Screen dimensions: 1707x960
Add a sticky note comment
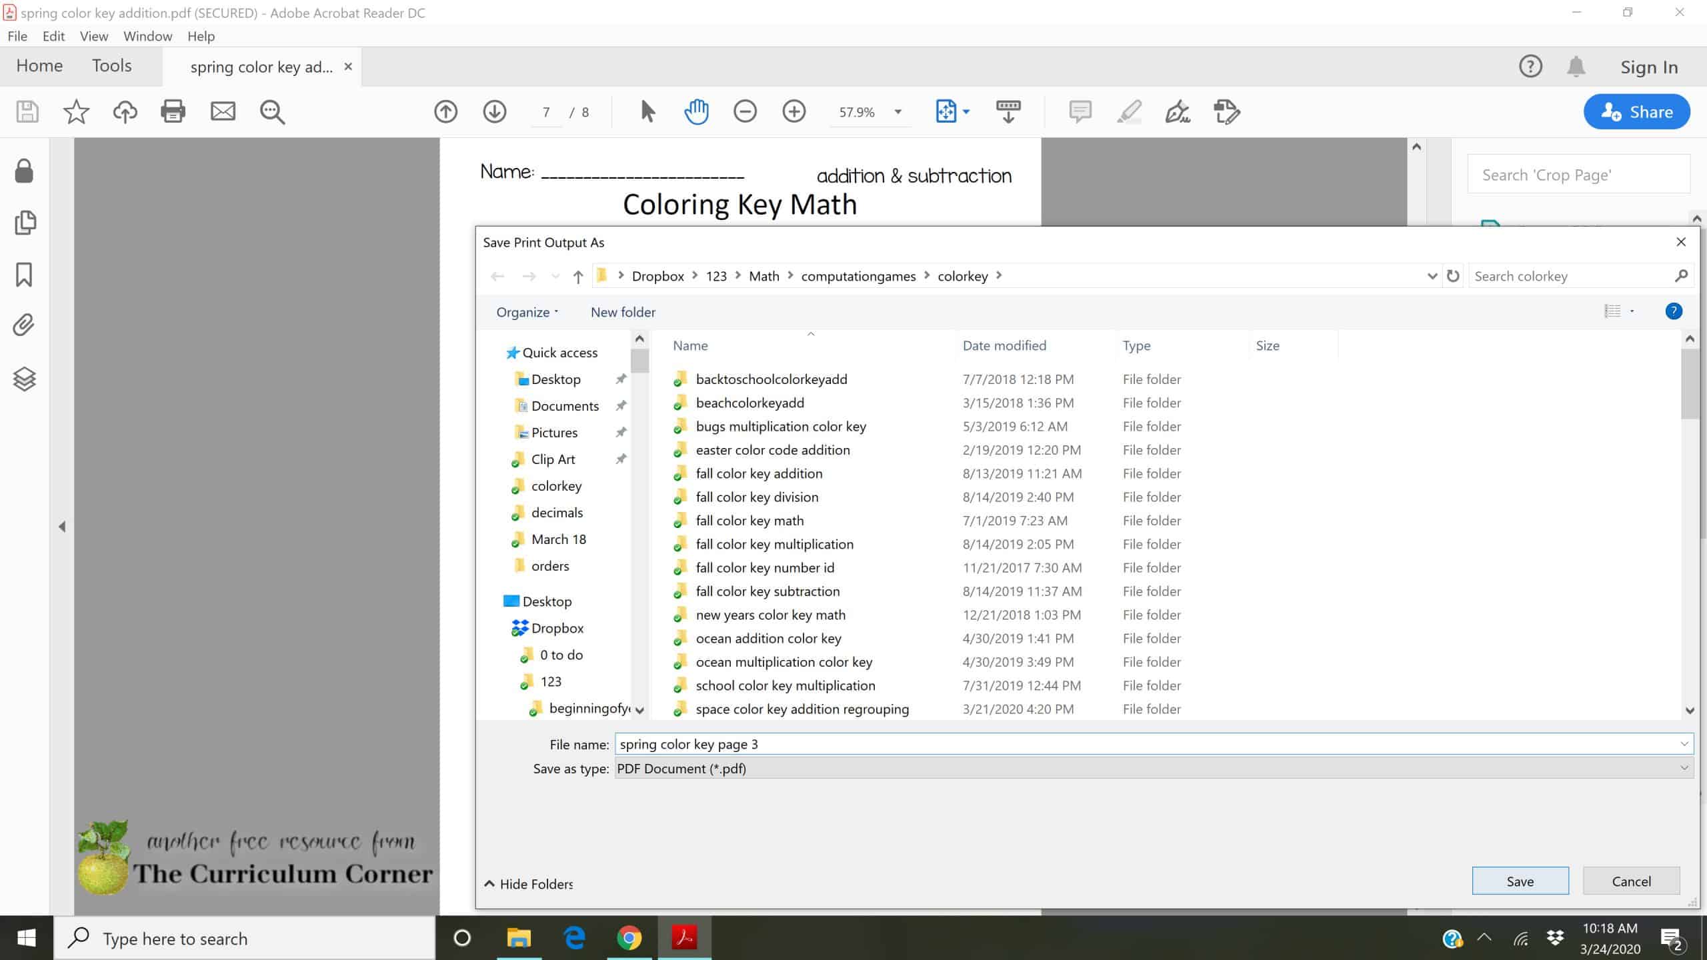click(1079, 111)
